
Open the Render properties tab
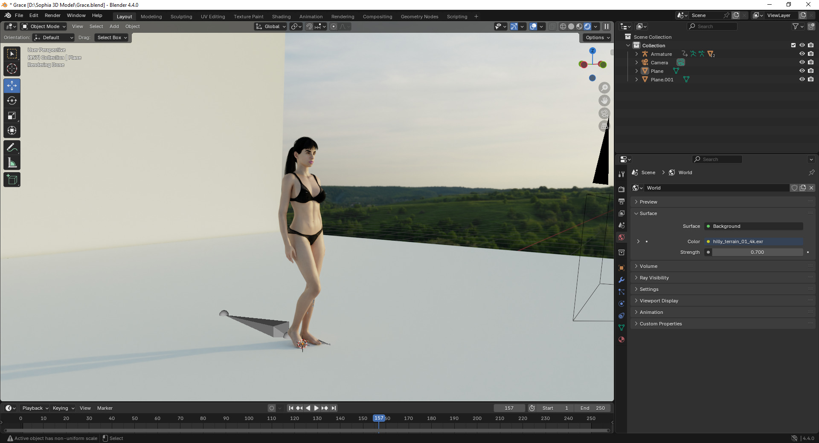[622, 189]
